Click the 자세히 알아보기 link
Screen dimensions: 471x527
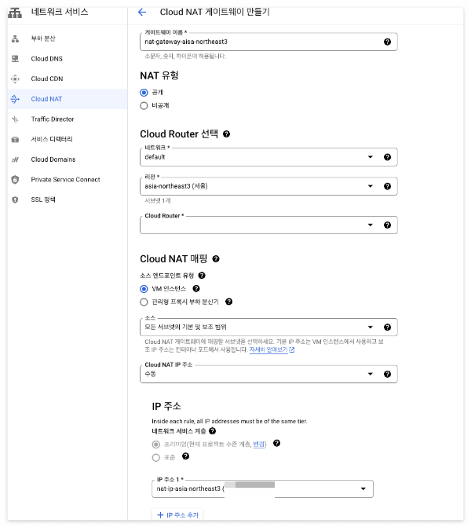pyautogui.click(x=272, y=350)
